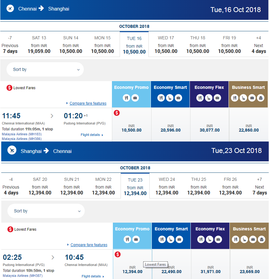Open Malaysia Airlines (MH183) flight link
This screenshot has height=279, width=269.
click(22, 134)
